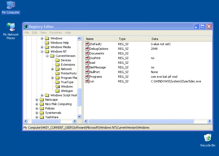Click the TrueType folder icon

pyautogui.click(x=57, y=82)
